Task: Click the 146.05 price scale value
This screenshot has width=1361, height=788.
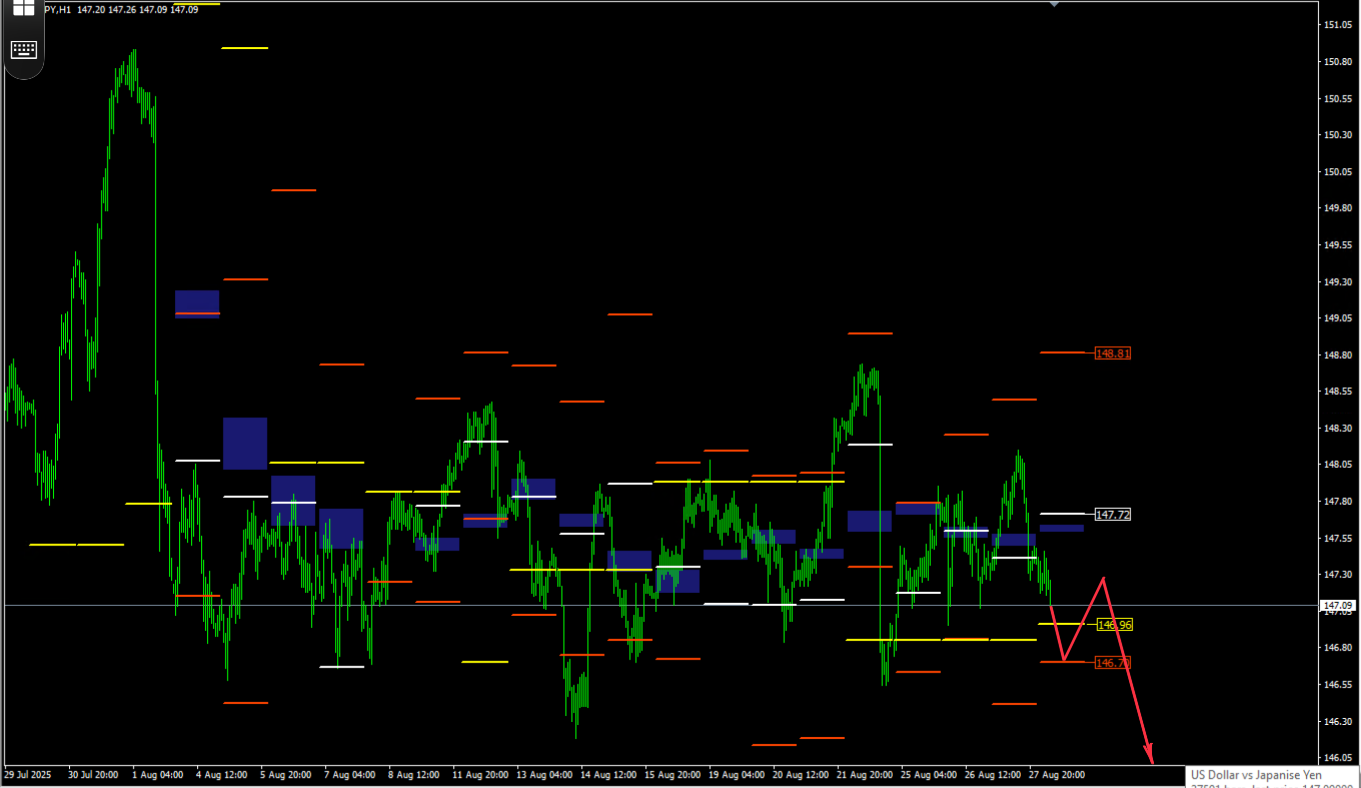Action: coord(1338,757)
